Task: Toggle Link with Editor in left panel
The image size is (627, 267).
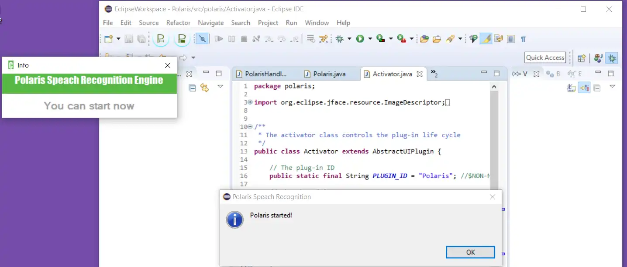Action: tap(204, 88)
